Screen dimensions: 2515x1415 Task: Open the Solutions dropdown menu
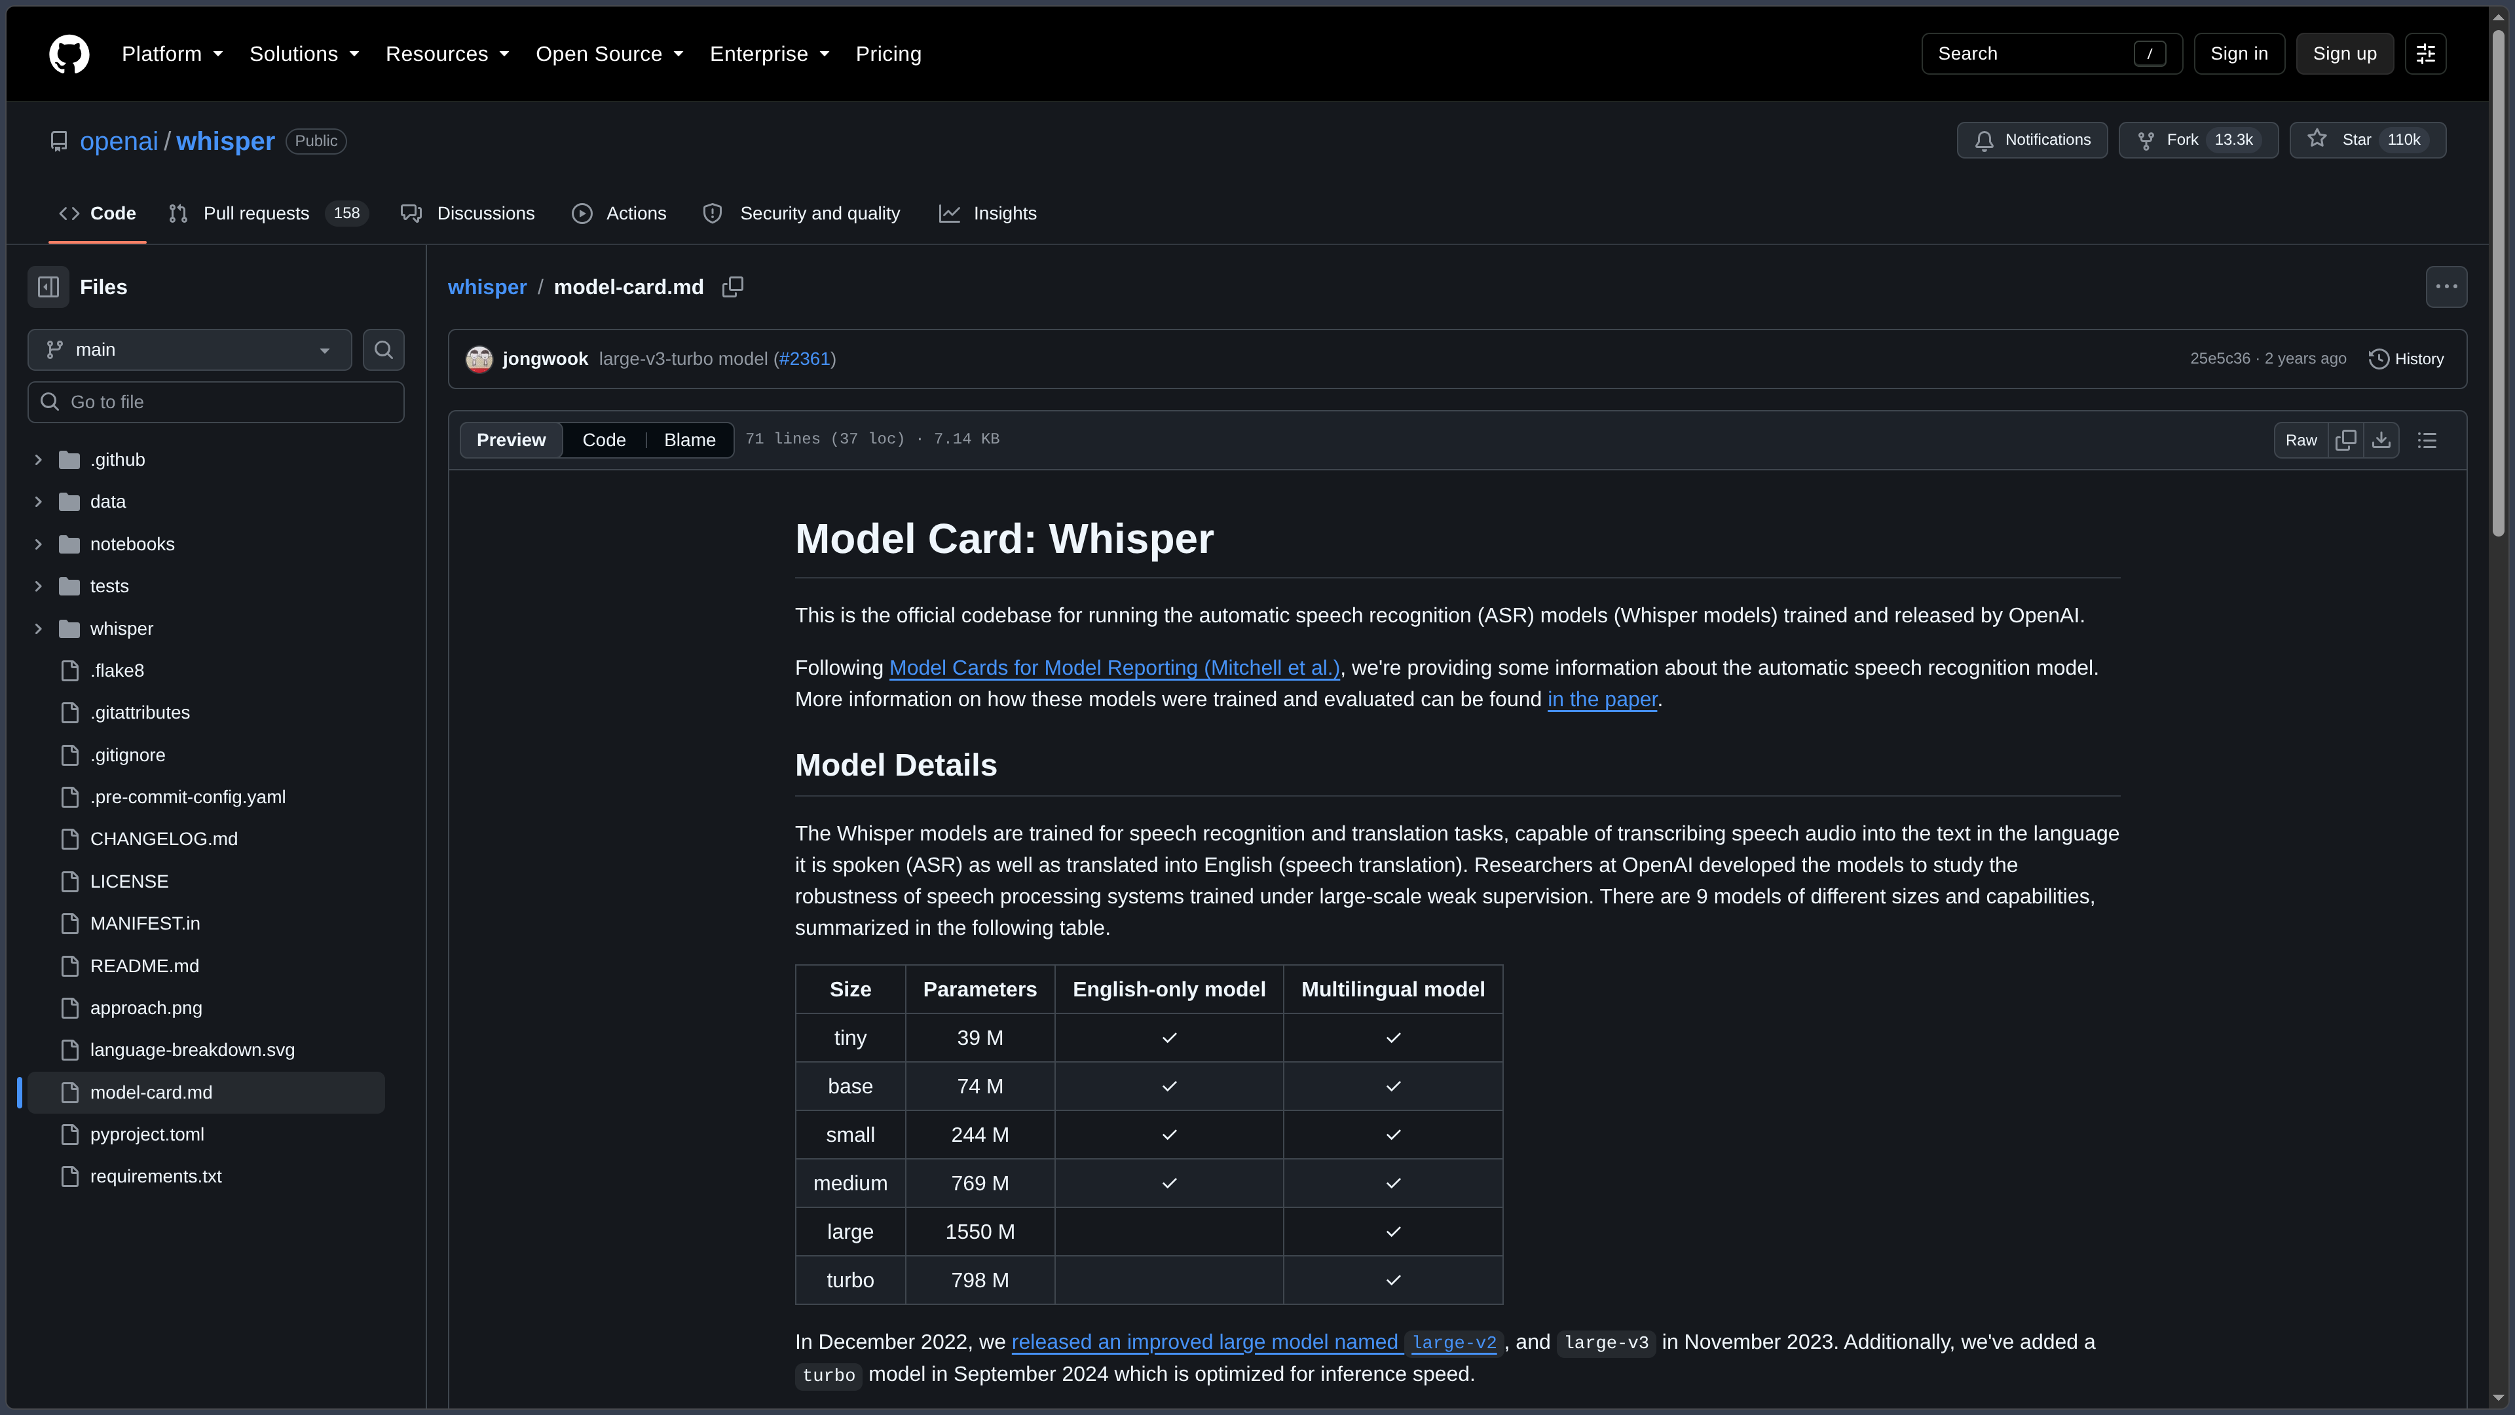304,54
